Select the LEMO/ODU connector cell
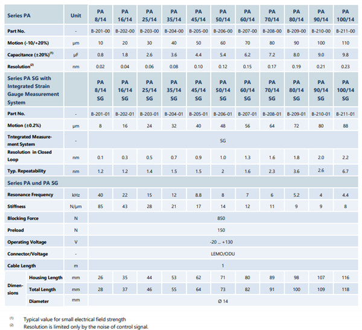 tap(223, 254)
